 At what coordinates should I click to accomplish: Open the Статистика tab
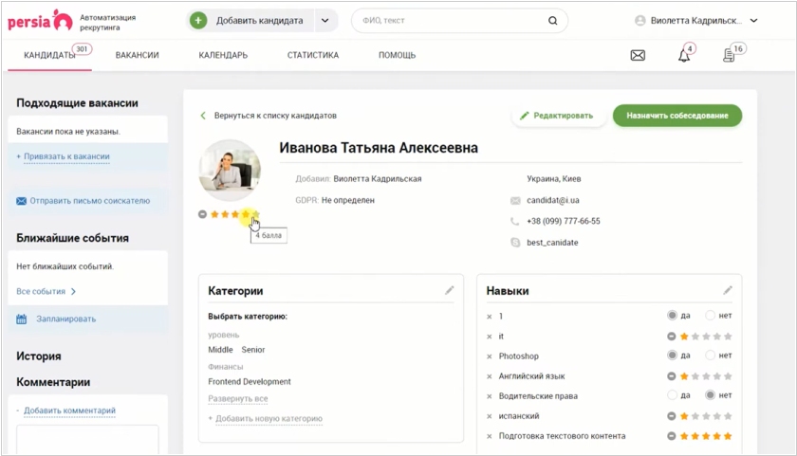pos(312,55)
